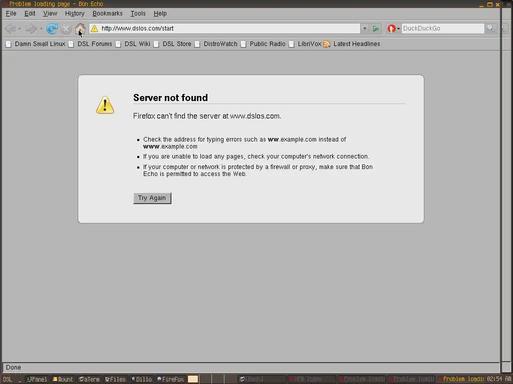Click the Stop loading button
513x384 pixels.
click(66, 28)
